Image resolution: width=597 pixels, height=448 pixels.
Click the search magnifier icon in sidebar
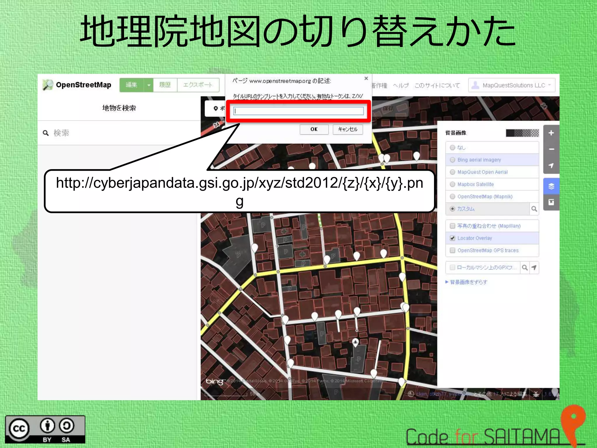46,133
